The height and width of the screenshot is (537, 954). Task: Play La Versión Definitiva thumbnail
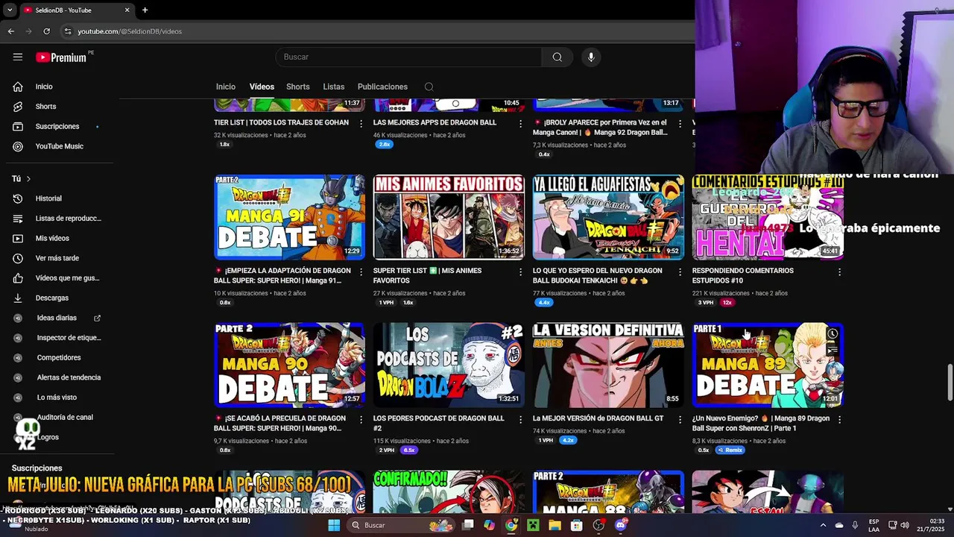click(x=608, y=365)
